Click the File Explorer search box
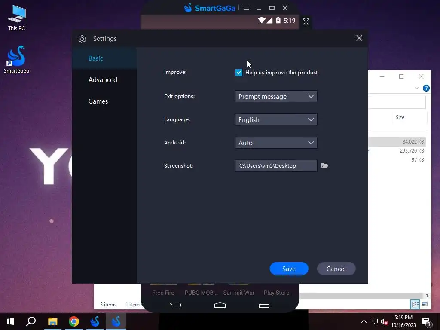Image resolution: width=440 pixels, height=330 pixels. 397,102
